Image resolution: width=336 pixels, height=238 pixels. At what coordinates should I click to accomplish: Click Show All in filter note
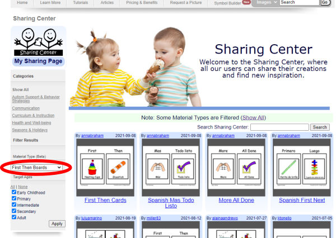[253, 118]
